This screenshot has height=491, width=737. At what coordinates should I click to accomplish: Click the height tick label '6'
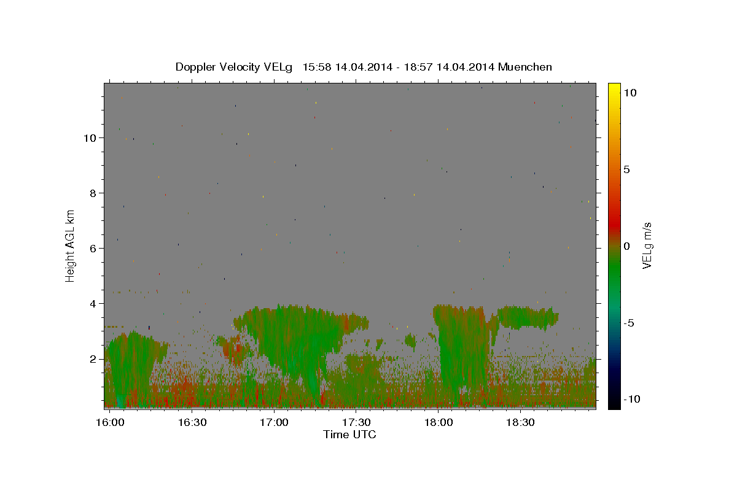click(x=93, y=249)
